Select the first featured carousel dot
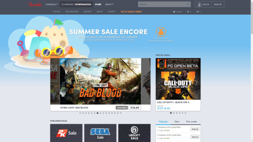 pos(80,113)
